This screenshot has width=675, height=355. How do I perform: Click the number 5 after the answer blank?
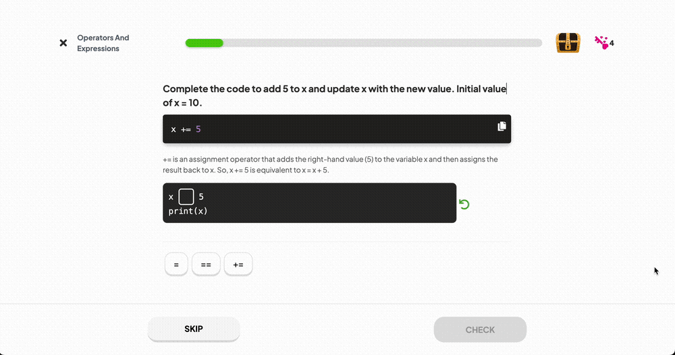point(201,197)
